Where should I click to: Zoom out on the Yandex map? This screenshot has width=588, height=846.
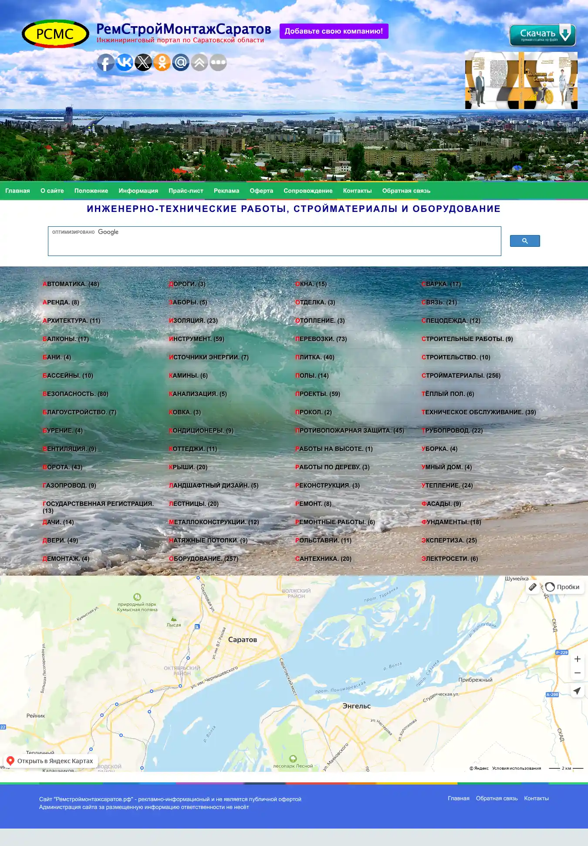[577, 673]
